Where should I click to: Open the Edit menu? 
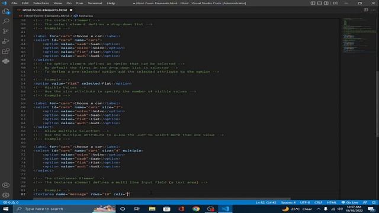pyautogui.click(x=25, y=3)
